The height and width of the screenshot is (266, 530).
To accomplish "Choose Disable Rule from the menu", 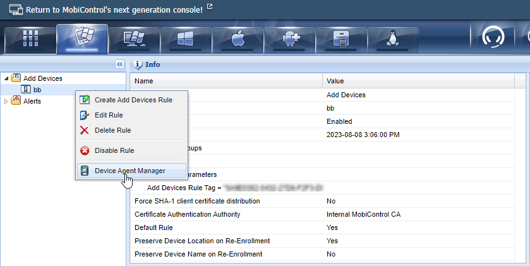I will tap(114, 150).
